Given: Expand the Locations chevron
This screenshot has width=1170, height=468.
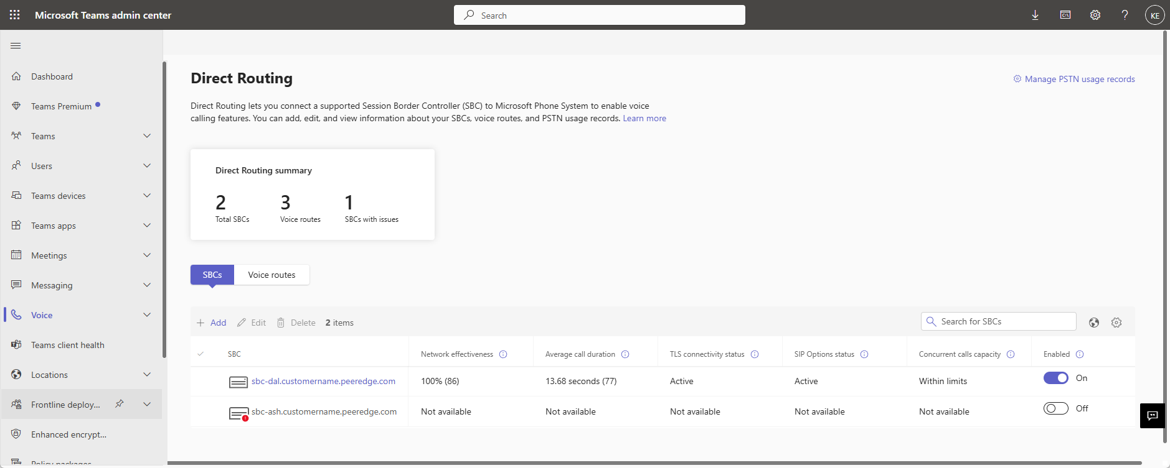Looking at the screenshot, I should (x=147, y=375).
